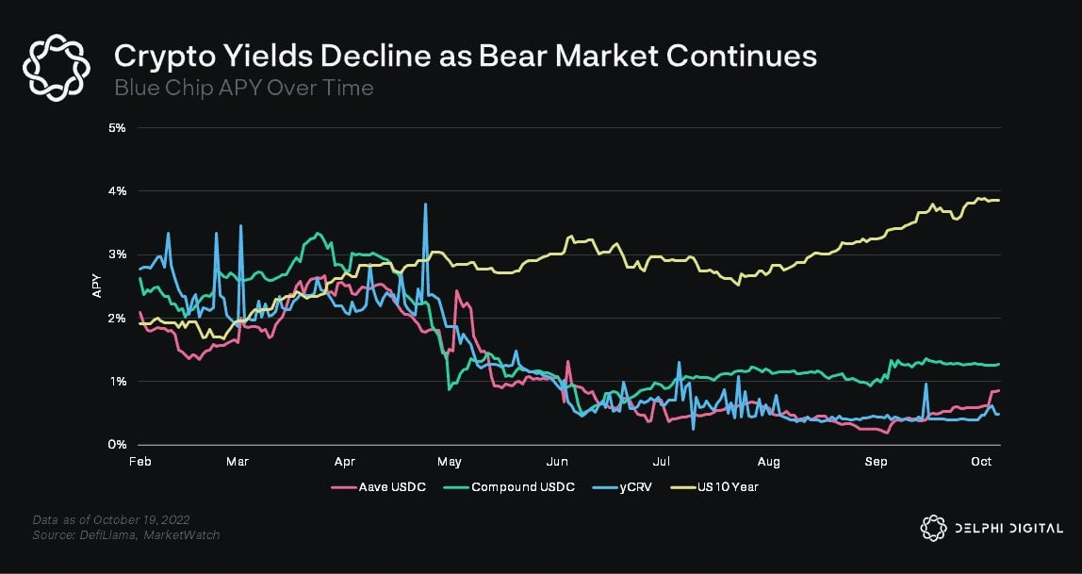
Task: Click the DELPHI DIGITAL wordmark text
Action: coord(1008,529)
